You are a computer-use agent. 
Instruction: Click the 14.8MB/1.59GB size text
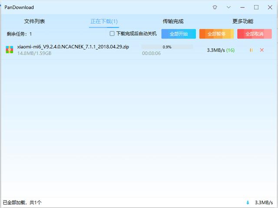pos(34,53)
